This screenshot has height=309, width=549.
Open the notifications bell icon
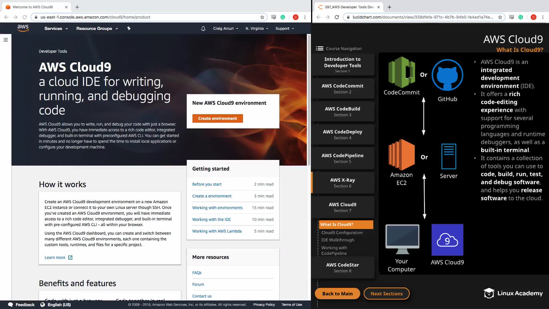(203, 28)
